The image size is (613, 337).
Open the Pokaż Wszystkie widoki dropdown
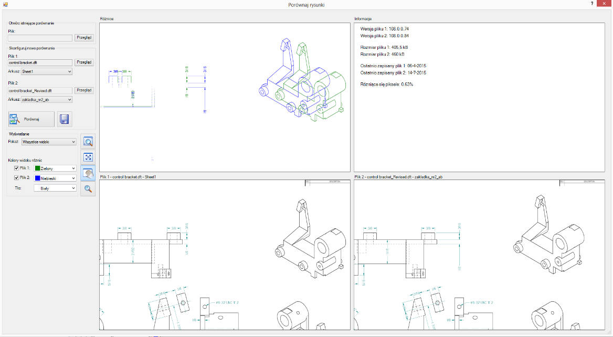point(49,142)
